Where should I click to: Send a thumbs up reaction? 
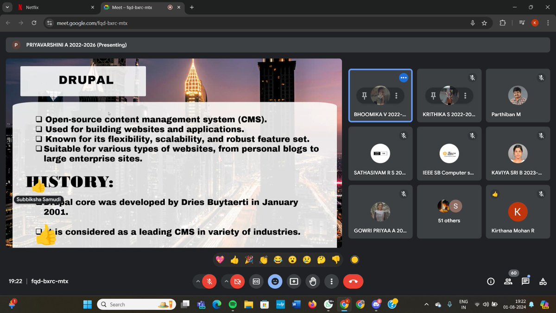(x=234, y=259)
